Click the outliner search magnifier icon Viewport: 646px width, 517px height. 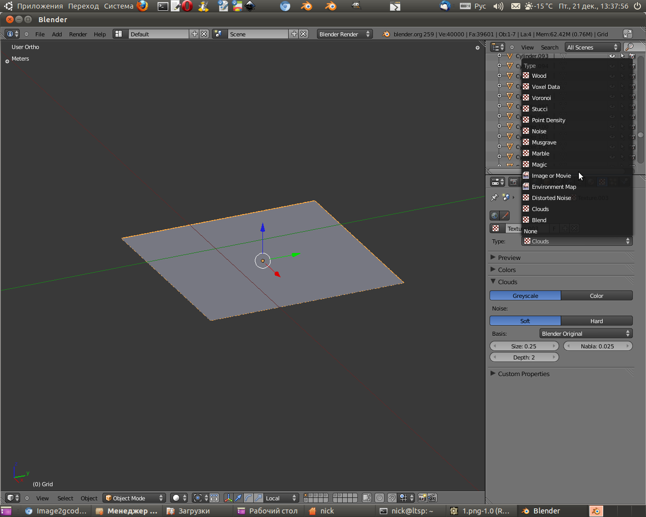click(630, 47)
